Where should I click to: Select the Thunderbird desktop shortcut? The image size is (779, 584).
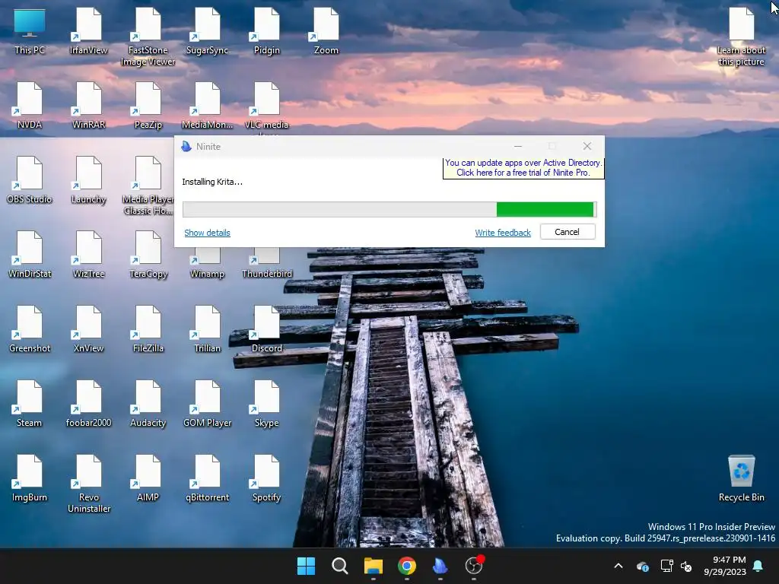pyautogui.click(x=267, y=264)
